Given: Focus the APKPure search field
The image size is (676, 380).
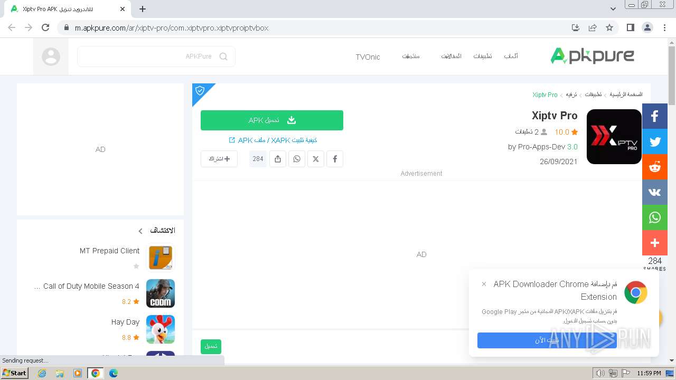Looking at the screenshot, I should (x=156, y=56).
